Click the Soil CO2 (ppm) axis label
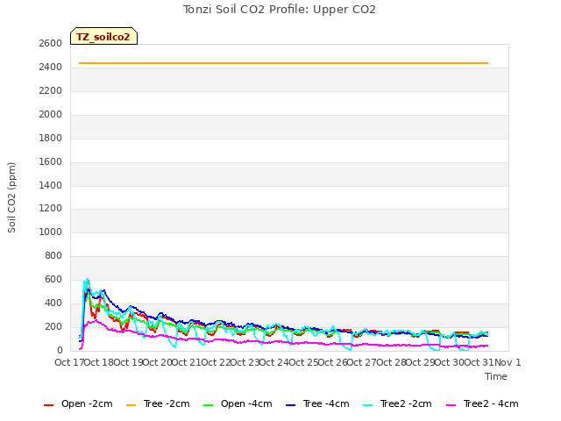This screenshot has height=421, width=561. point(11,197)
